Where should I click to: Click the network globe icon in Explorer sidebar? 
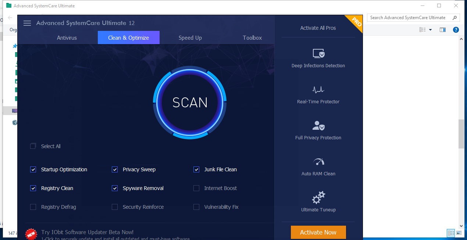click(15, 123)
